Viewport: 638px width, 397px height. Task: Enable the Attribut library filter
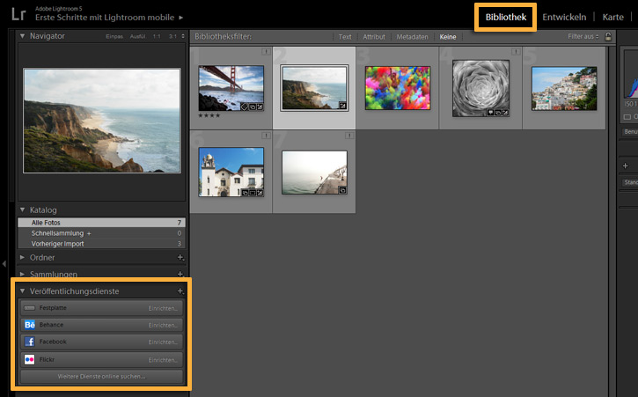click(374, 37)
